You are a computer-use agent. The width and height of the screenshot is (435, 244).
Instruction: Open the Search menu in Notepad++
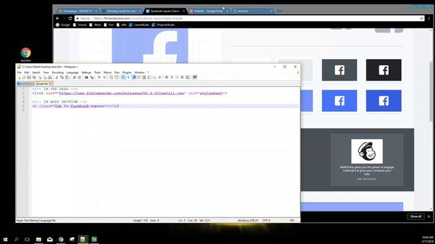tap(36, 73)
